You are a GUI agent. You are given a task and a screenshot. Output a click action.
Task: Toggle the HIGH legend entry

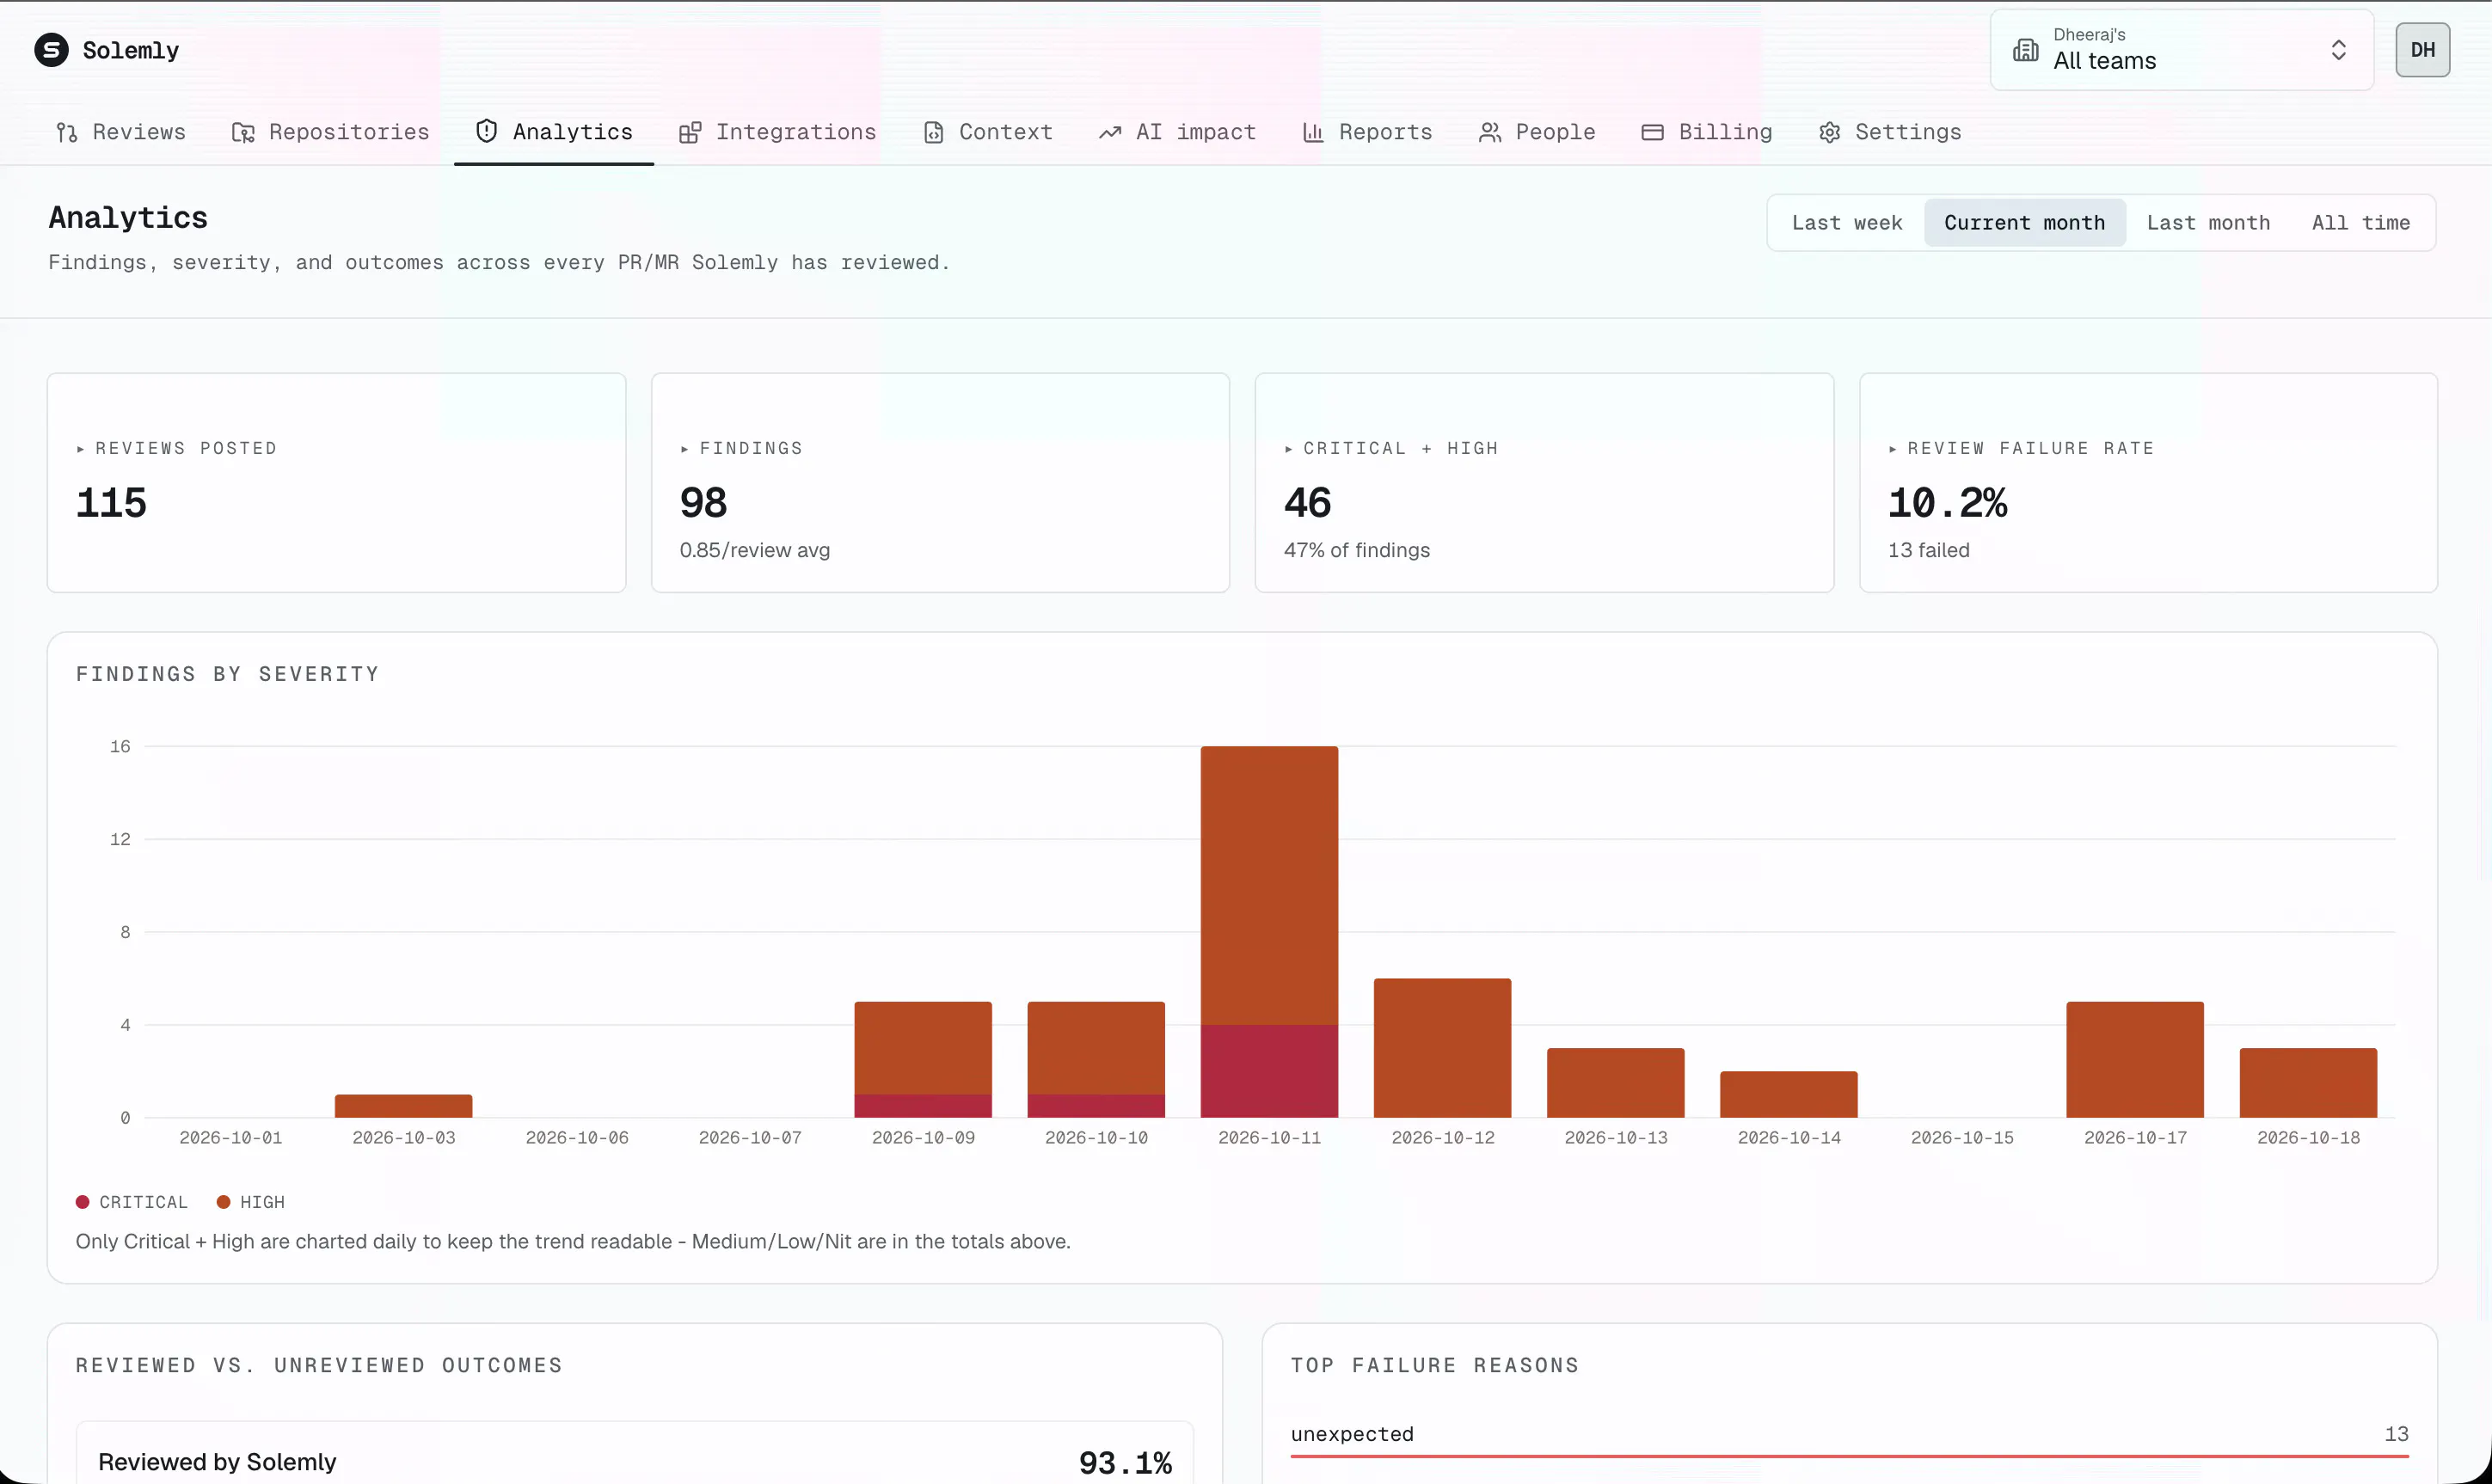click(251, 1202)
